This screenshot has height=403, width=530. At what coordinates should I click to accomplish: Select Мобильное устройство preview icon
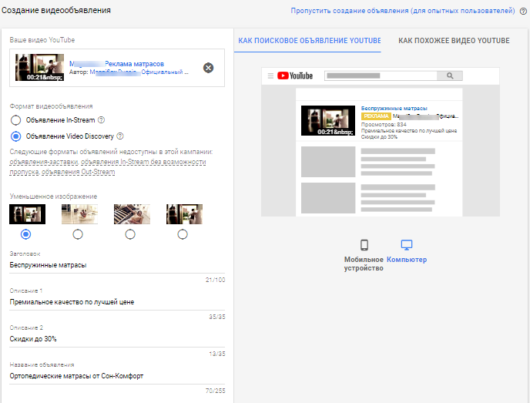pyautogui.click(x=364, y=245)
